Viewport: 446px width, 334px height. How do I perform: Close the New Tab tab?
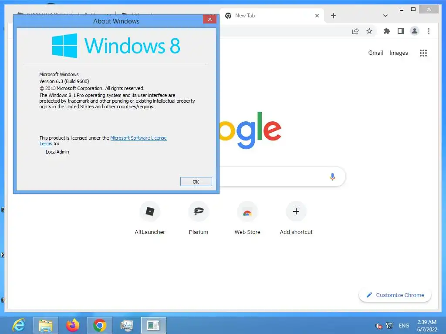click(317, 16)
